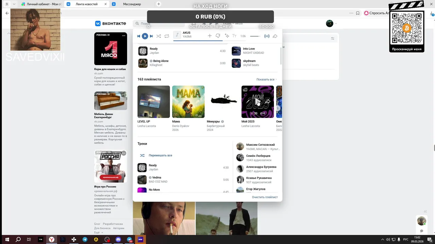
Task: Skip to next track in player
Action: click(151, 36)
